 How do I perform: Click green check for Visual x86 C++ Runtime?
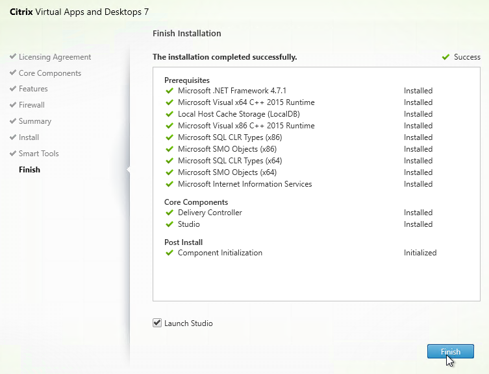tap(169, 126)
